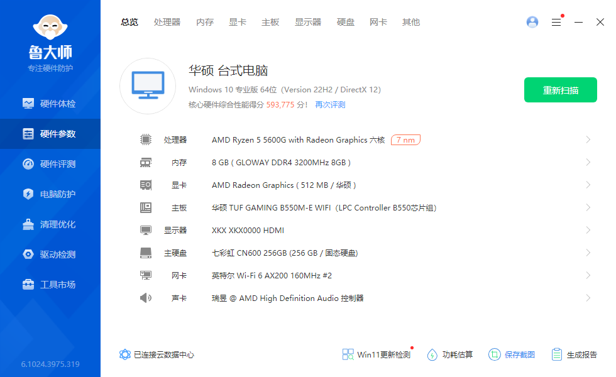Click the generate report icon
The width and height of the screenshot is (616, 377).
click(556, 354)
